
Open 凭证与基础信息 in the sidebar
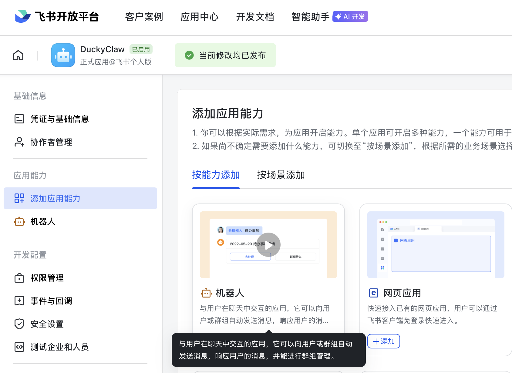(x=59, y=119)
